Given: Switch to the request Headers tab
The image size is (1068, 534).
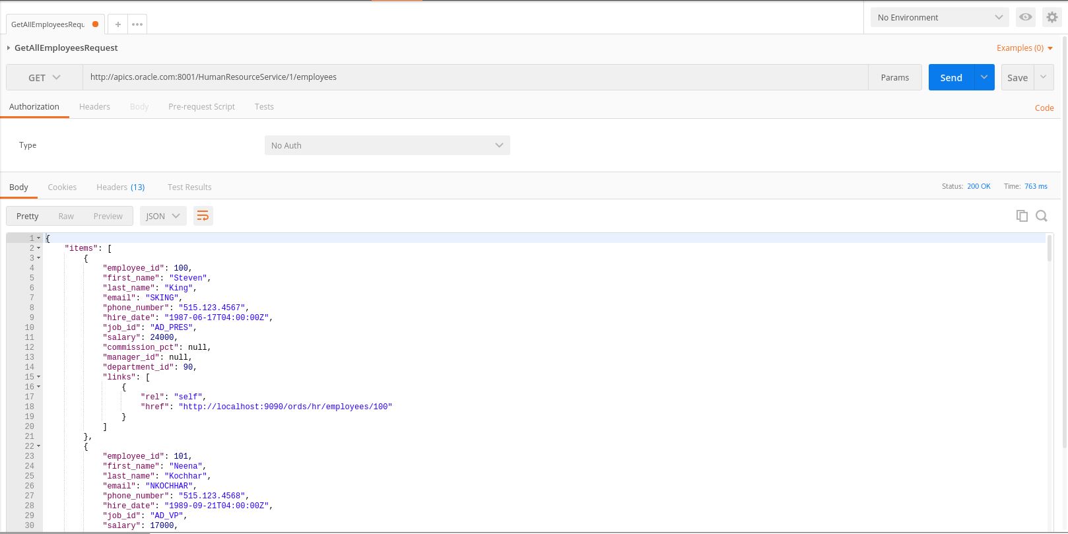Looking at the screenshot, I should tap(94, 106).
